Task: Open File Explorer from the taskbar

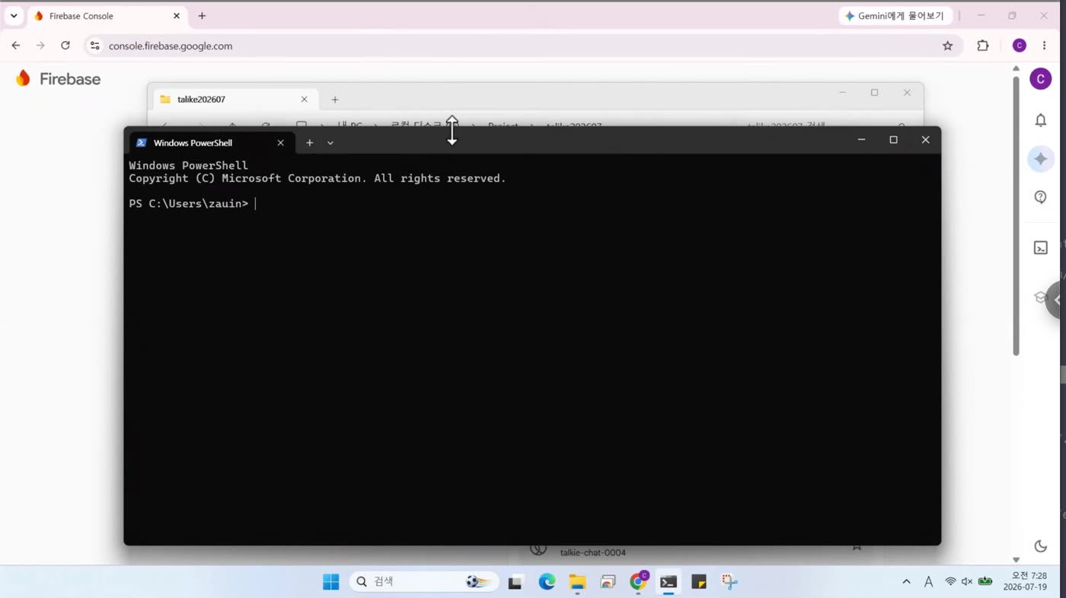Action: [577, 582]
